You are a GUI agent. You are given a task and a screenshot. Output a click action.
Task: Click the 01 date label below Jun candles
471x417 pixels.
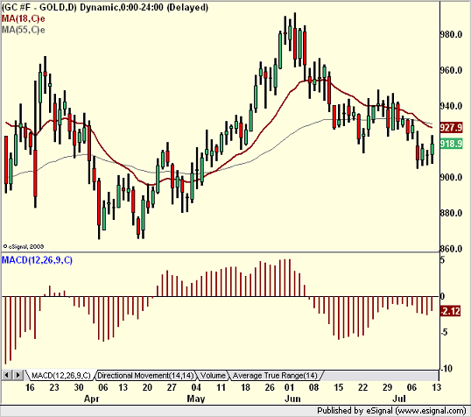(289, 387)
